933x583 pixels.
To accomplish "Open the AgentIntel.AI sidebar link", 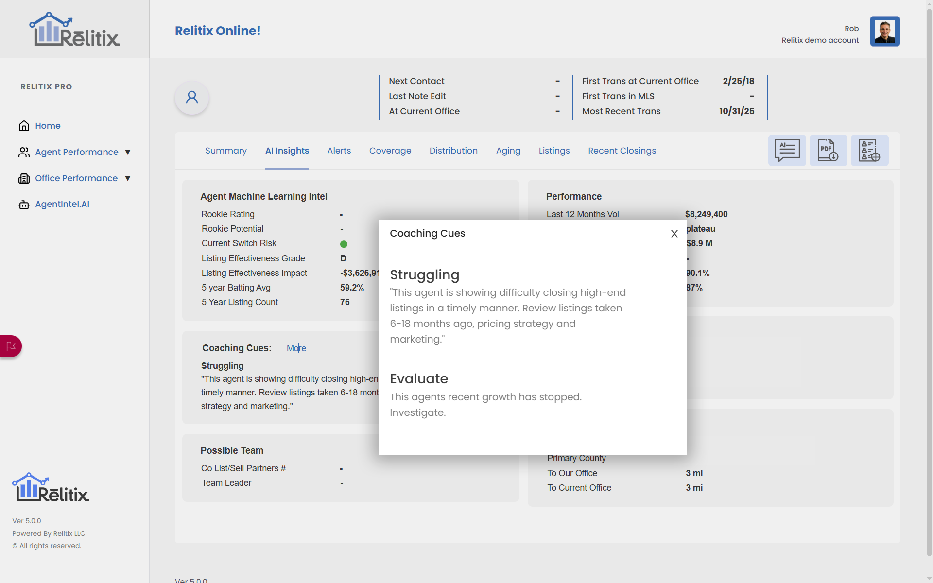I will pos(62,204).
